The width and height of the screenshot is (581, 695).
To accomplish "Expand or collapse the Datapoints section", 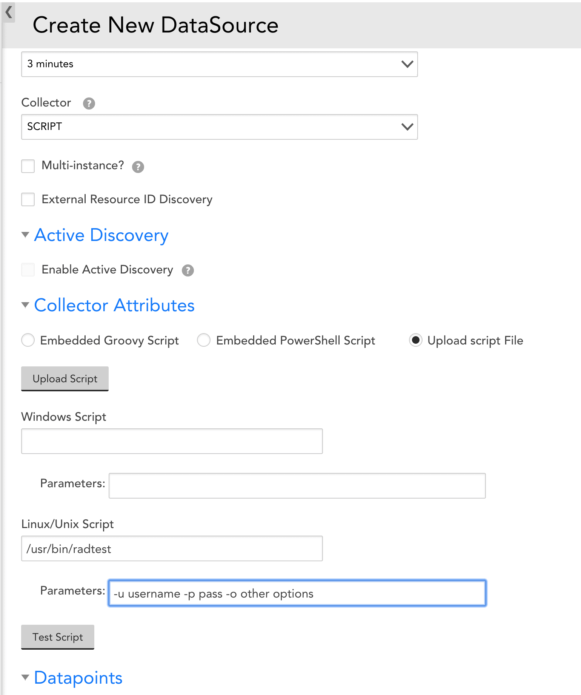I will pyautogui.click(x=25, y=677).
